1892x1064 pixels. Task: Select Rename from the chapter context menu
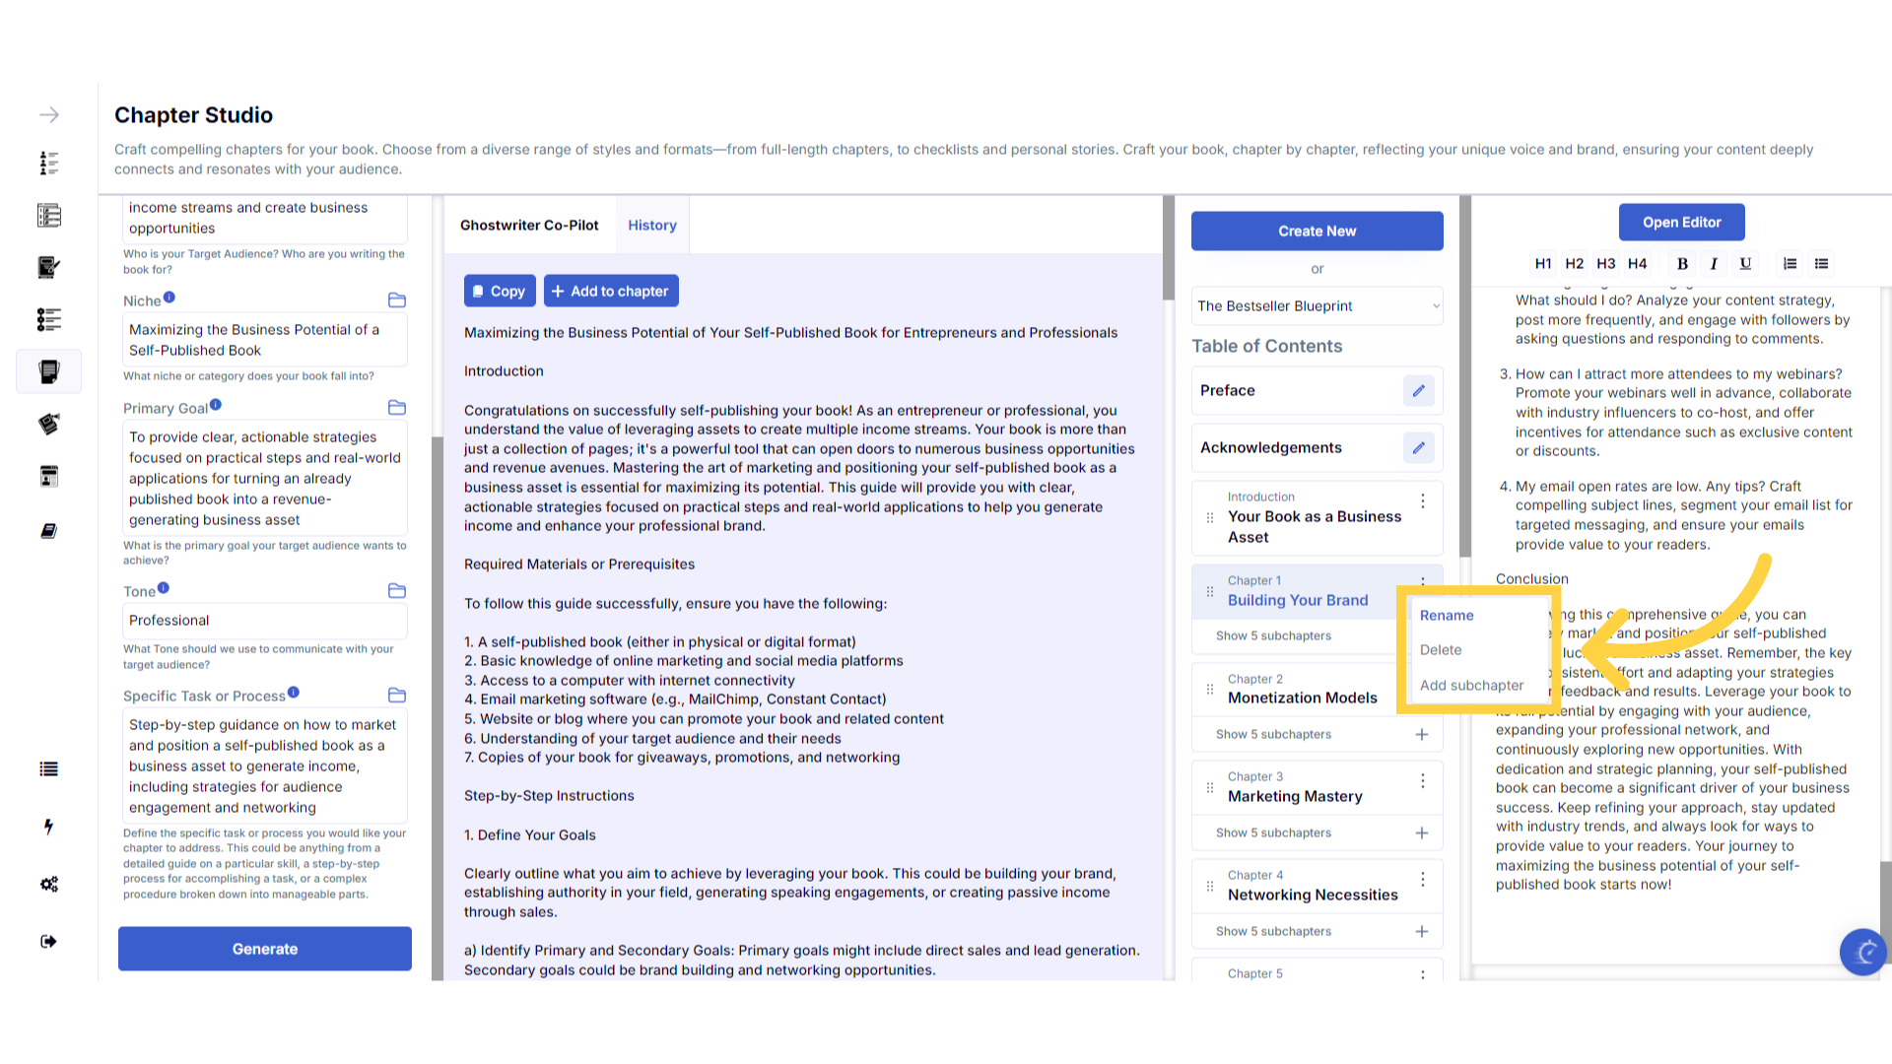(x=1446, y=615)
